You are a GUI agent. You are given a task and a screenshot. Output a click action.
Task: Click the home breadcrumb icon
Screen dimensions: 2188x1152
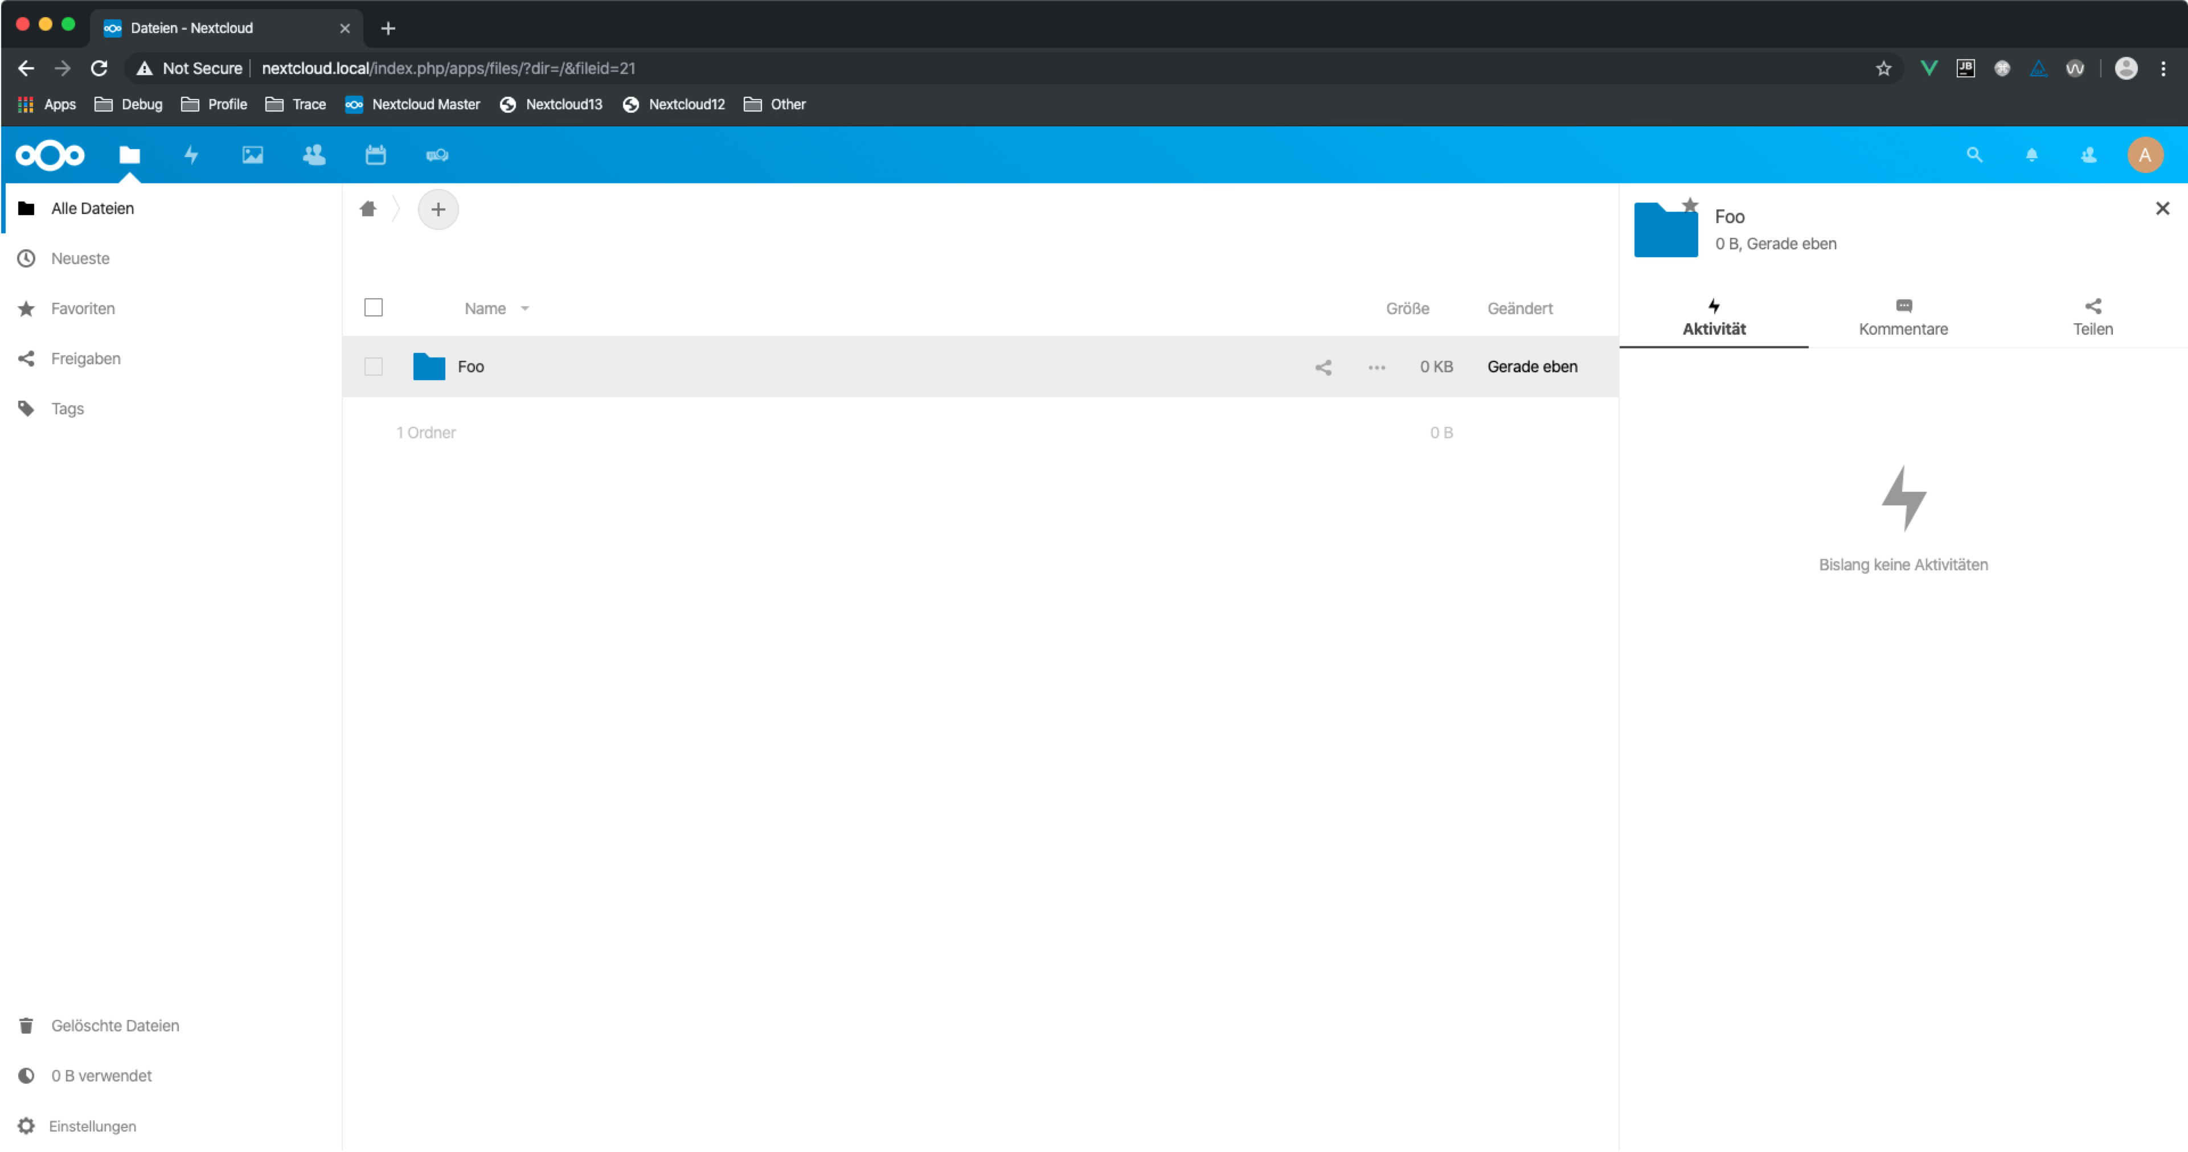[368, 209]
